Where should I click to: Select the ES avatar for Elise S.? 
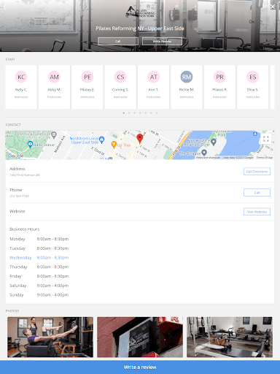pyautogui.click(x=252, y=77)
